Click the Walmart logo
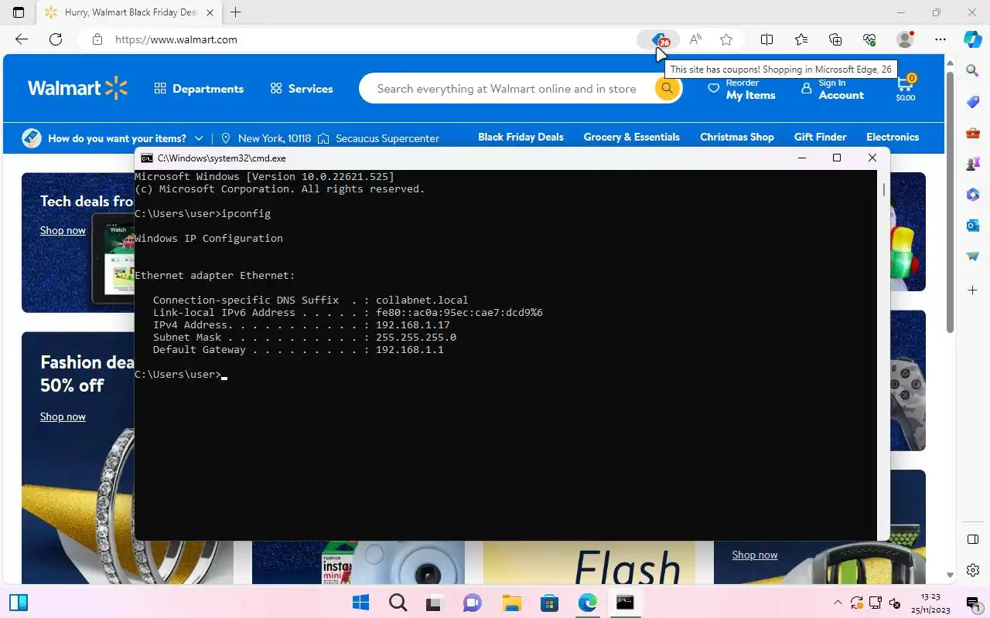The image size is (990, 618). click(x=77, y=88)
